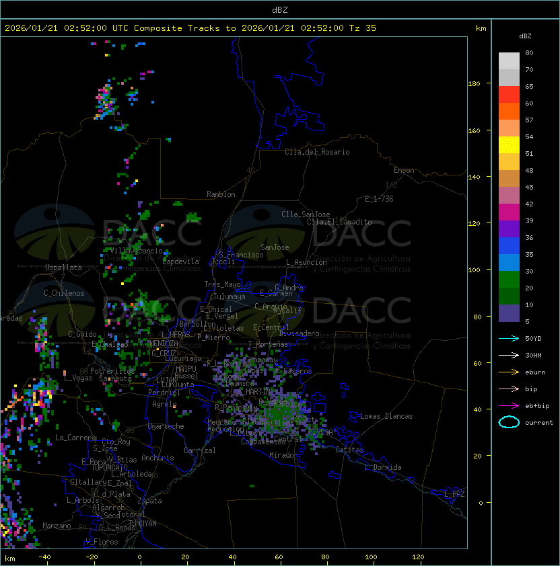This screenshot has width=560, height=566.
Task: Click the La_Carrera place label
Action: pos(75,438)
